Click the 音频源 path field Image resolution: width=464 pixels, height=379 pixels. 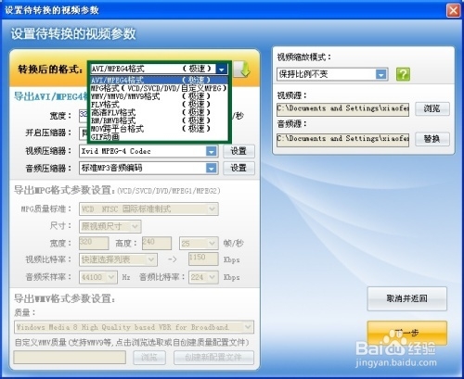point(342,139)
